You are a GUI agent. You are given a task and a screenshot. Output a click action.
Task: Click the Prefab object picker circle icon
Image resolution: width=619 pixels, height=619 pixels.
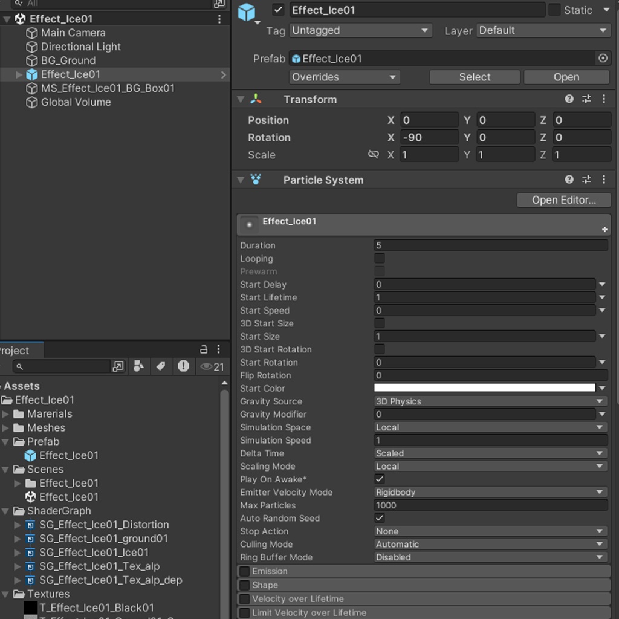[x=603, y=59]
